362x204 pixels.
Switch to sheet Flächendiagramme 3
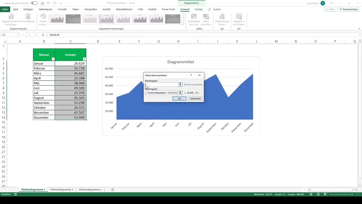point(90,190)
